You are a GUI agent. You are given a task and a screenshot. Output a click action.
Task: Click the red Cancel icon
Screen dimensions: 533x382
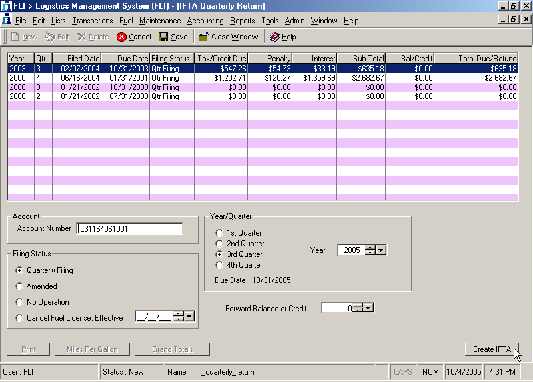pos(121,37)
